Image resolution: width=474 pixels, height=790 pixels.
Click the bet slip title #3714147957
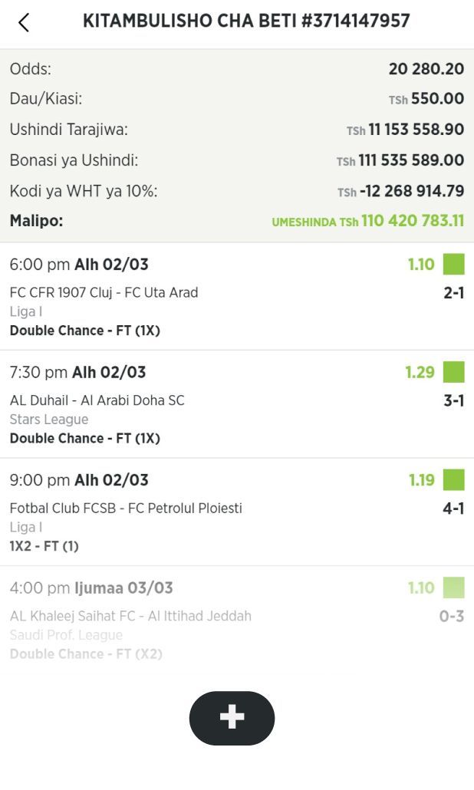[246, 21]
